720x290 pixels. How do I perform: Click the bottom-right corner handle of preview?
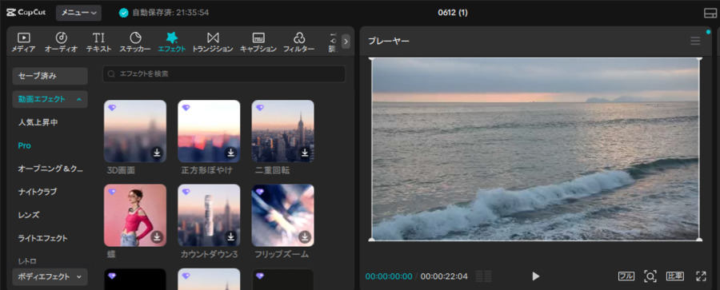pyautogui.click(x=699, y=239)
